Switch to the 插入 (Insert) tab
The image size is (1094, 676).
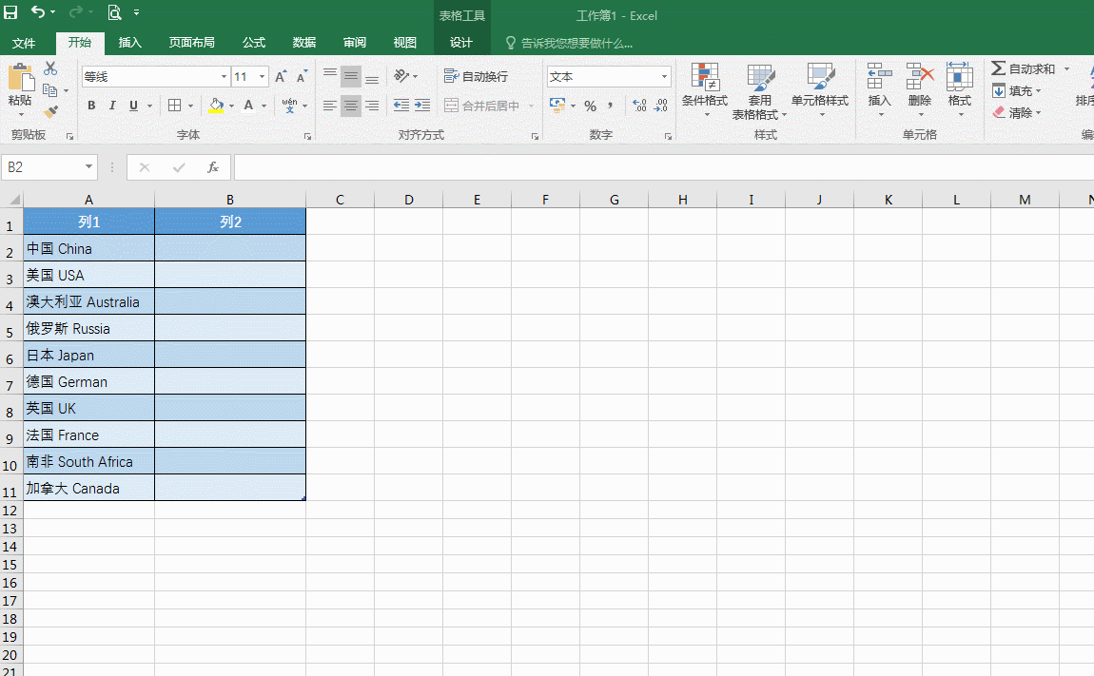tap(129, 43)
